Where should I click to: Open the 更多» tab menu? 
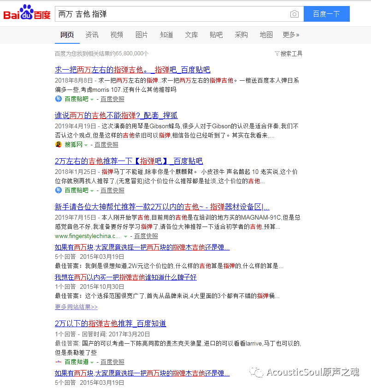[291, 35]
